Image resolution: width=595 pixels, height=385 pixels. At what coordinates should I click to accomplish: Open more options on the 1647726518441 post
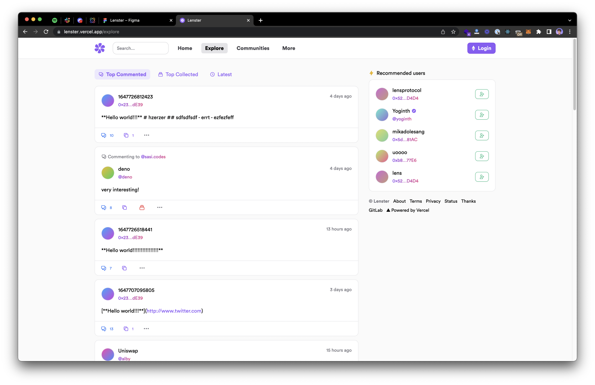coord(142,268)
